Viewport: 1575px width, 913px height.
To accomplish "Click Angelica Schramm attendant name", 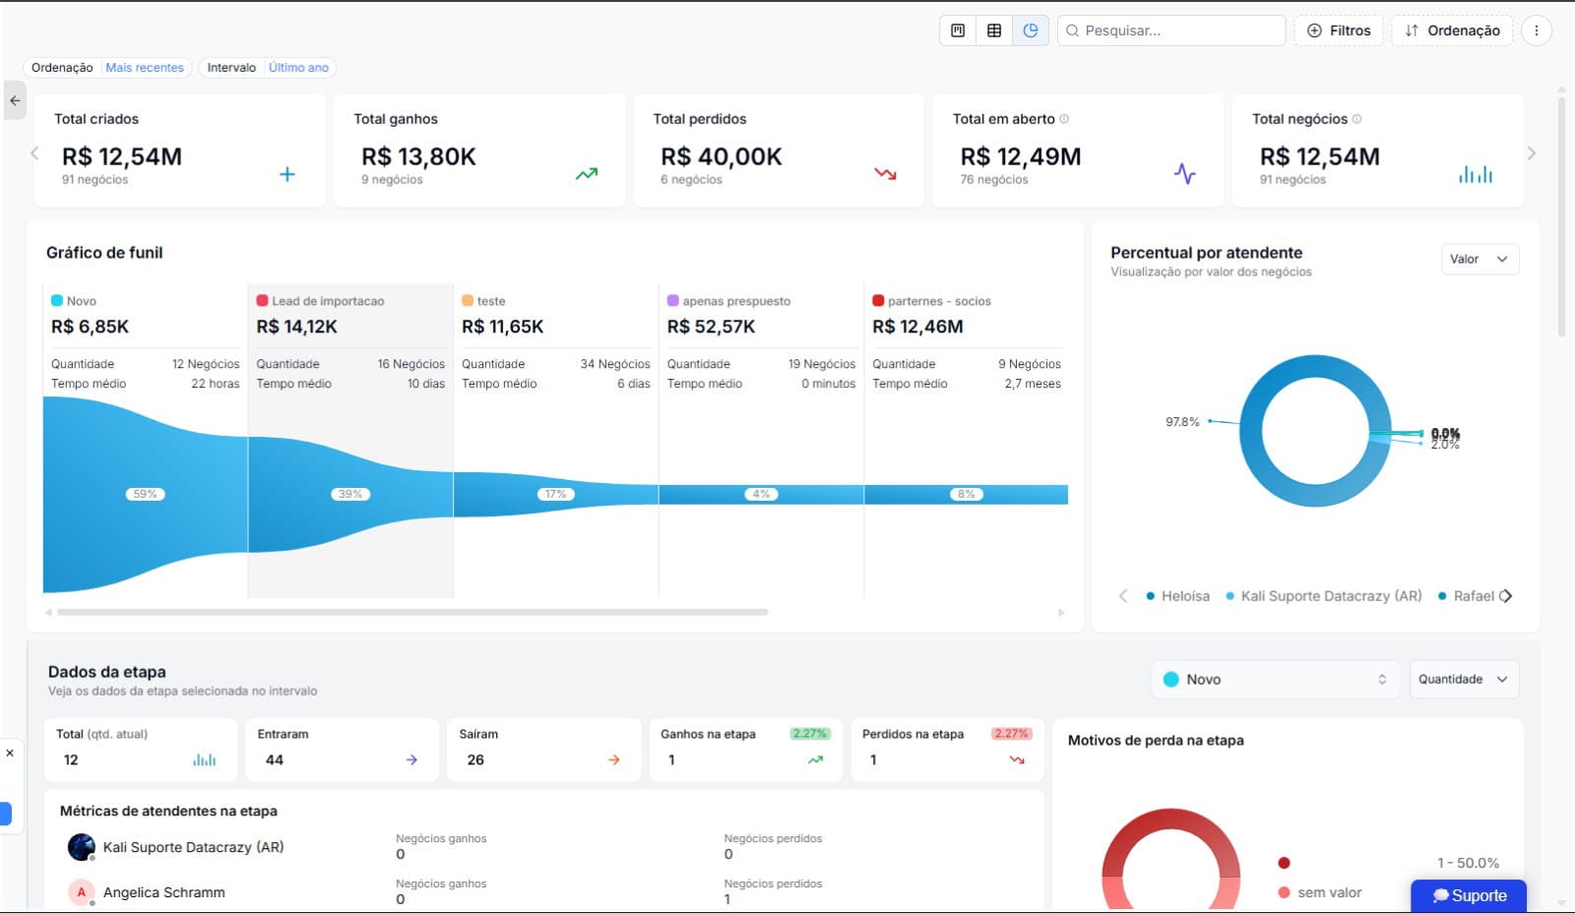I will point(164,892).
